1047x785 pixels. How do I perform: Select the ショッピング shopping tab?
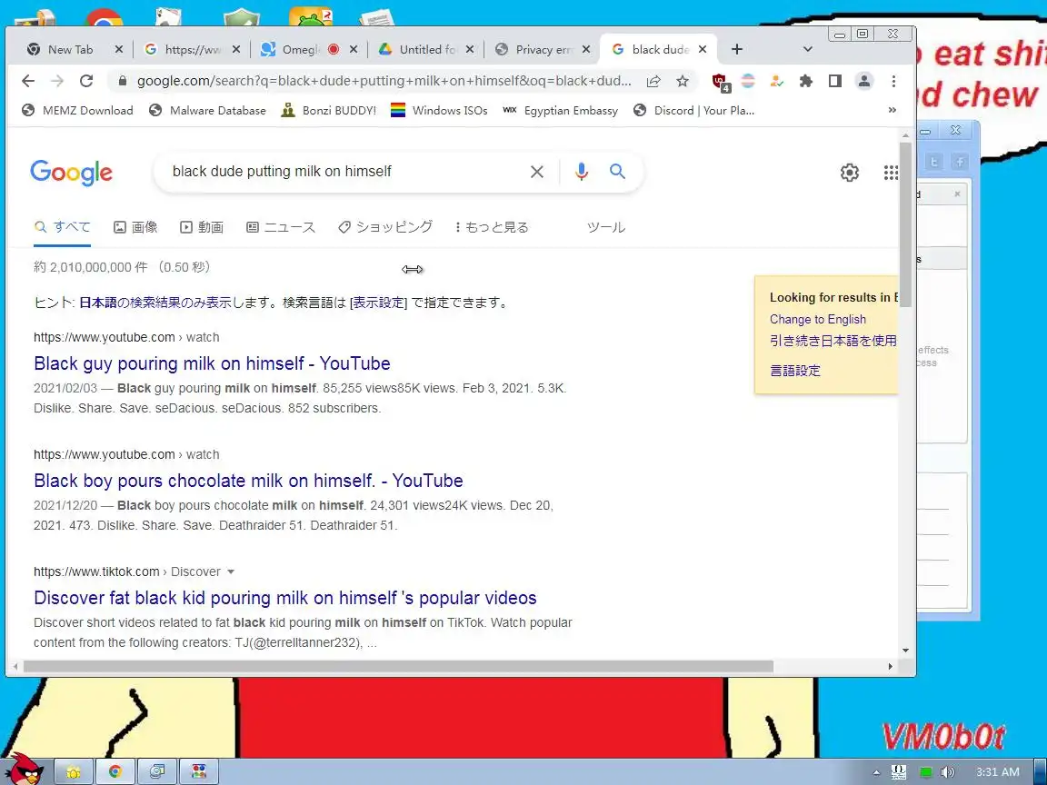pyautogui.click(x=385, y=228)
